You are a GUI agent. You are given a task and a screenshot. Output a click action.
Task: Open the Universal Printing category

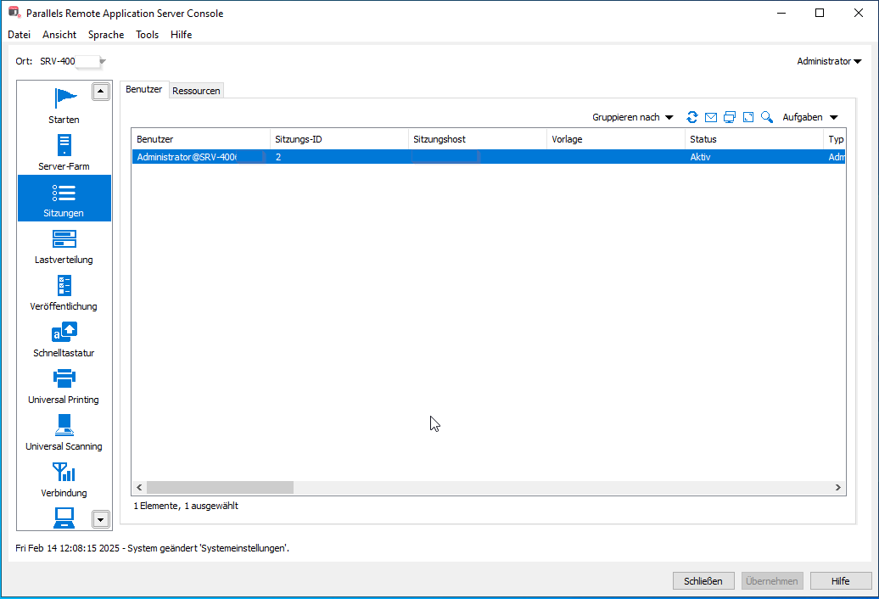64,384
